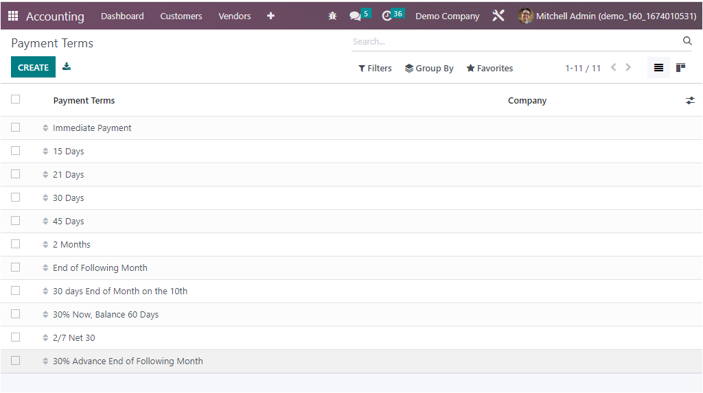The width and height of the screenshot is (703, 393).
Task: Click drag handle of End of Following Month
Action: click(45, 268)
